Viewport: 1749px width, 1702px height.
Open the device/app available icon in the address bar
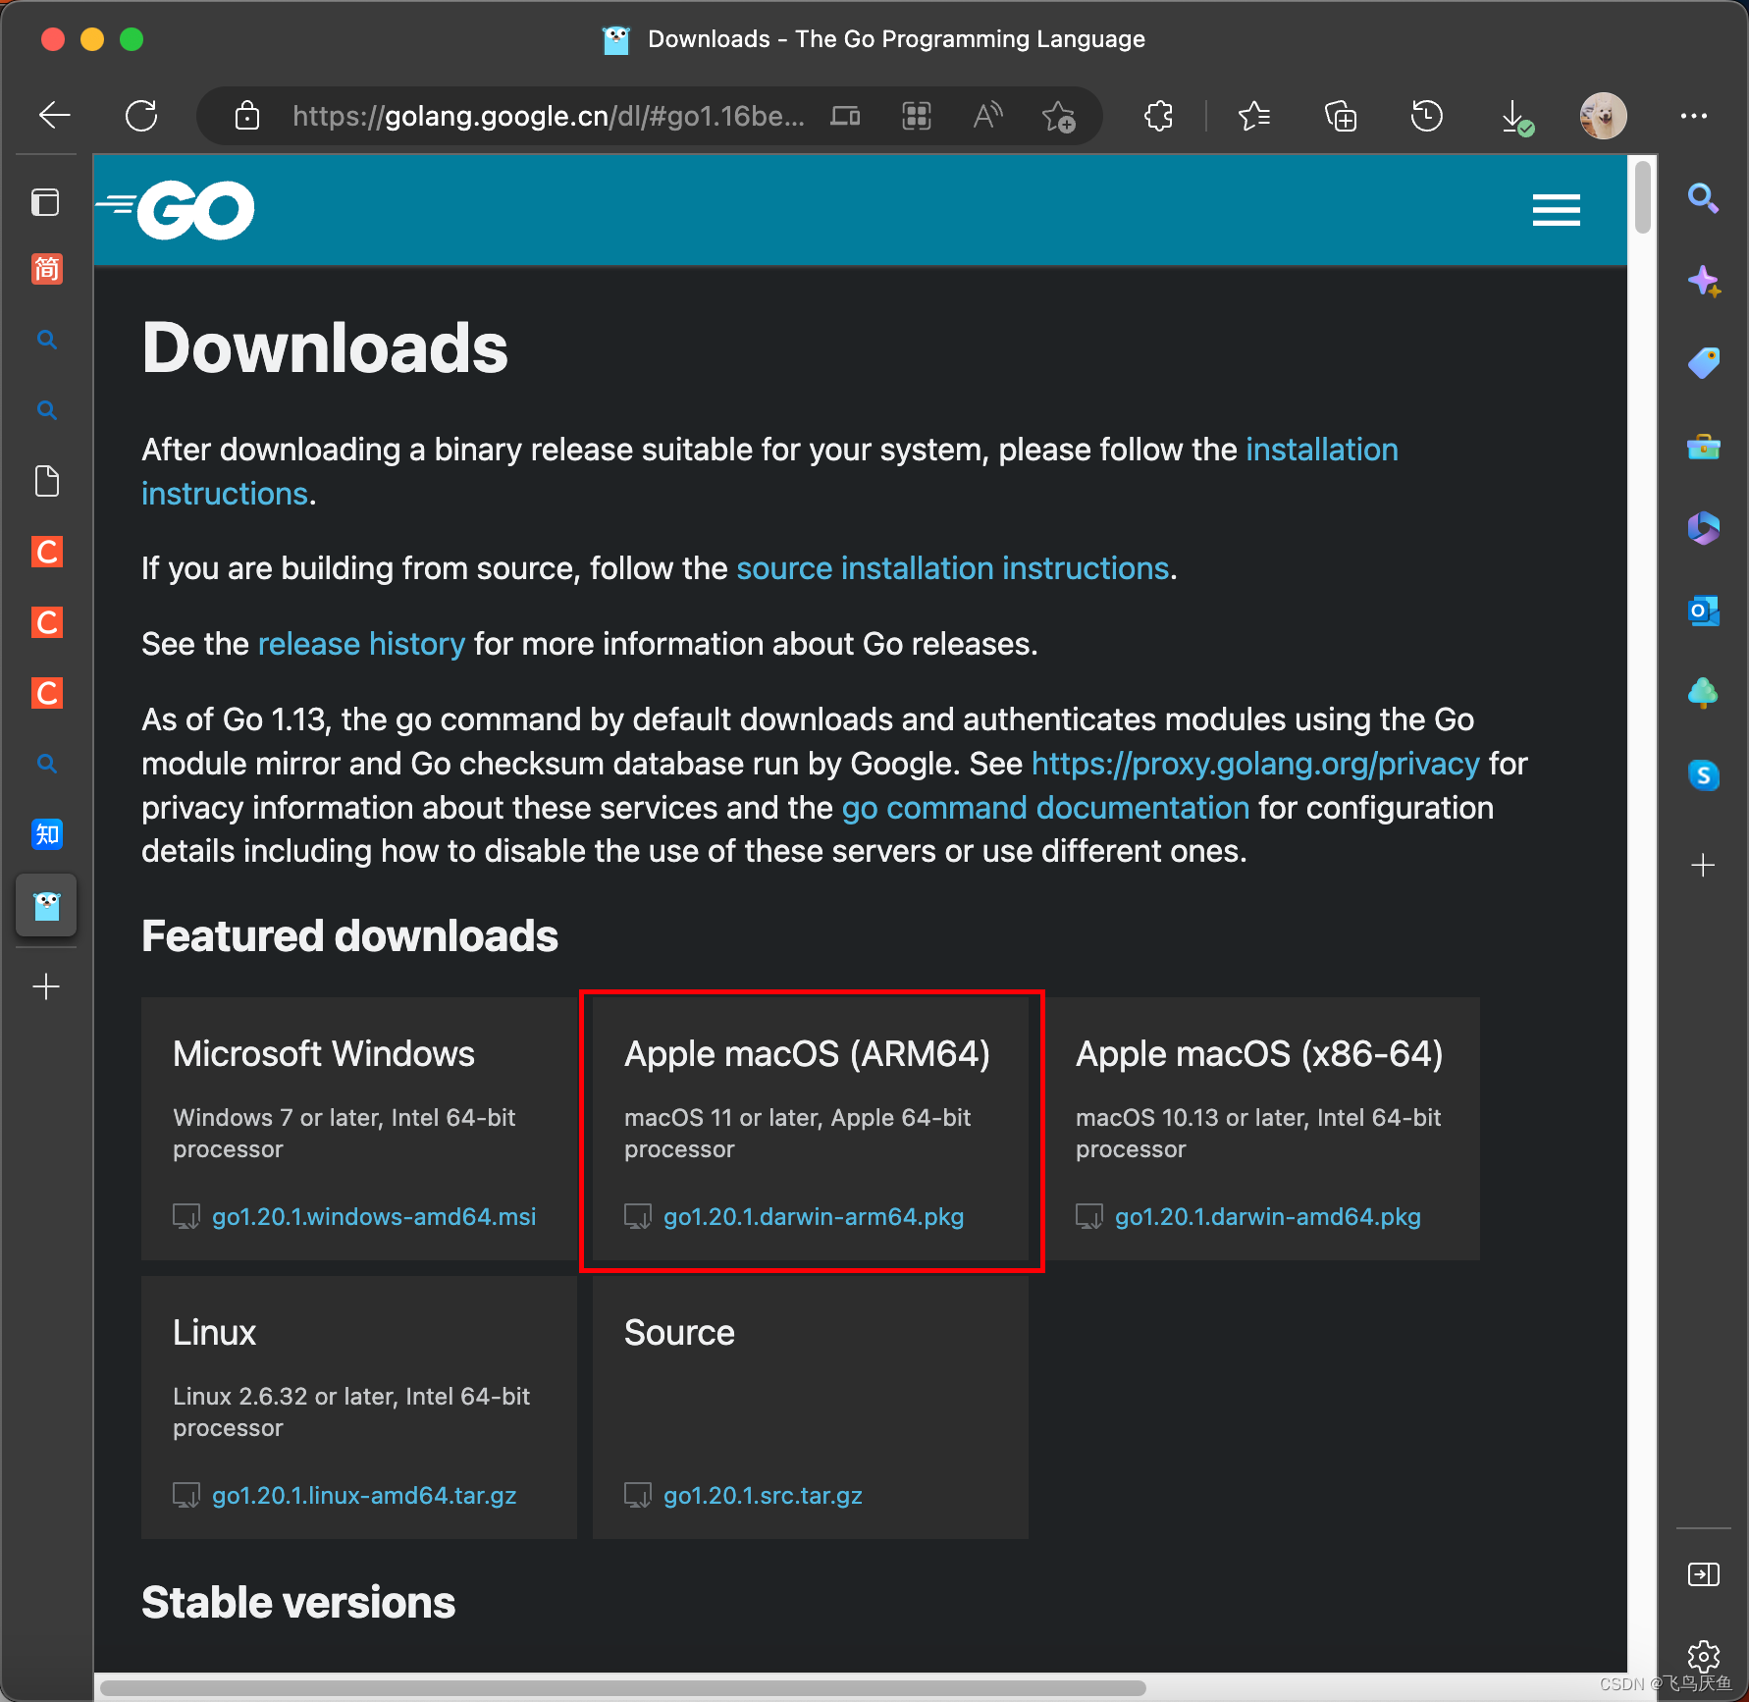pyautogui.click(x=845, y=116)
